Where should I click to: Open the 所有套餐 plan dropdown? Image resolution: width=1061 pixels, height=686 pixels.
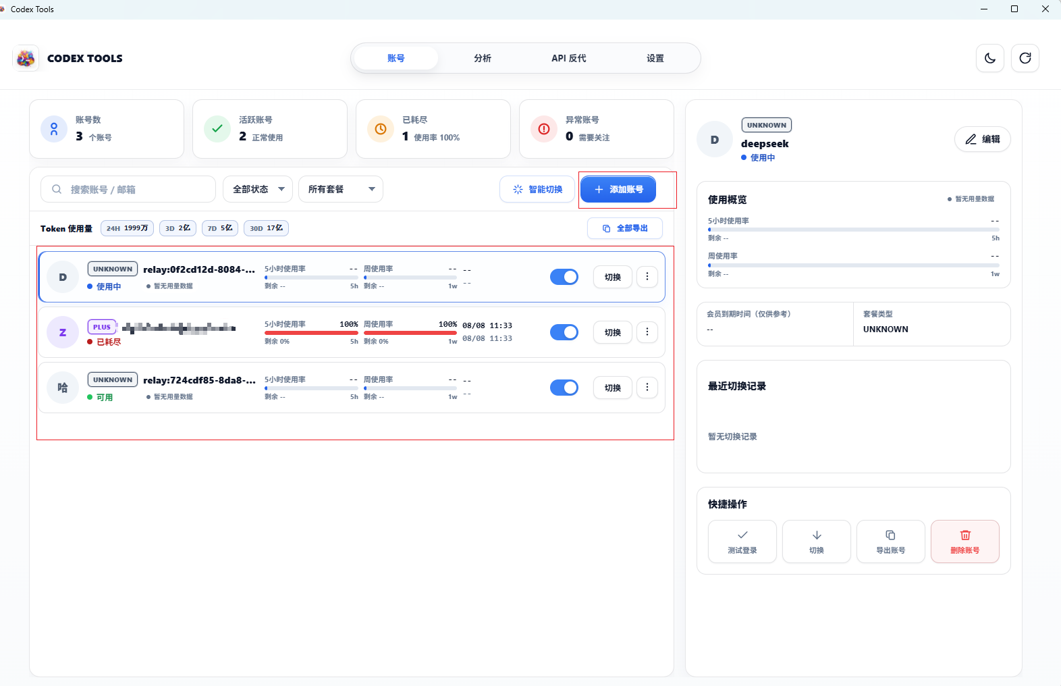[341, 190]
